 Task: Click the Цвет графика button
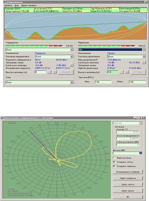[128, 178]
